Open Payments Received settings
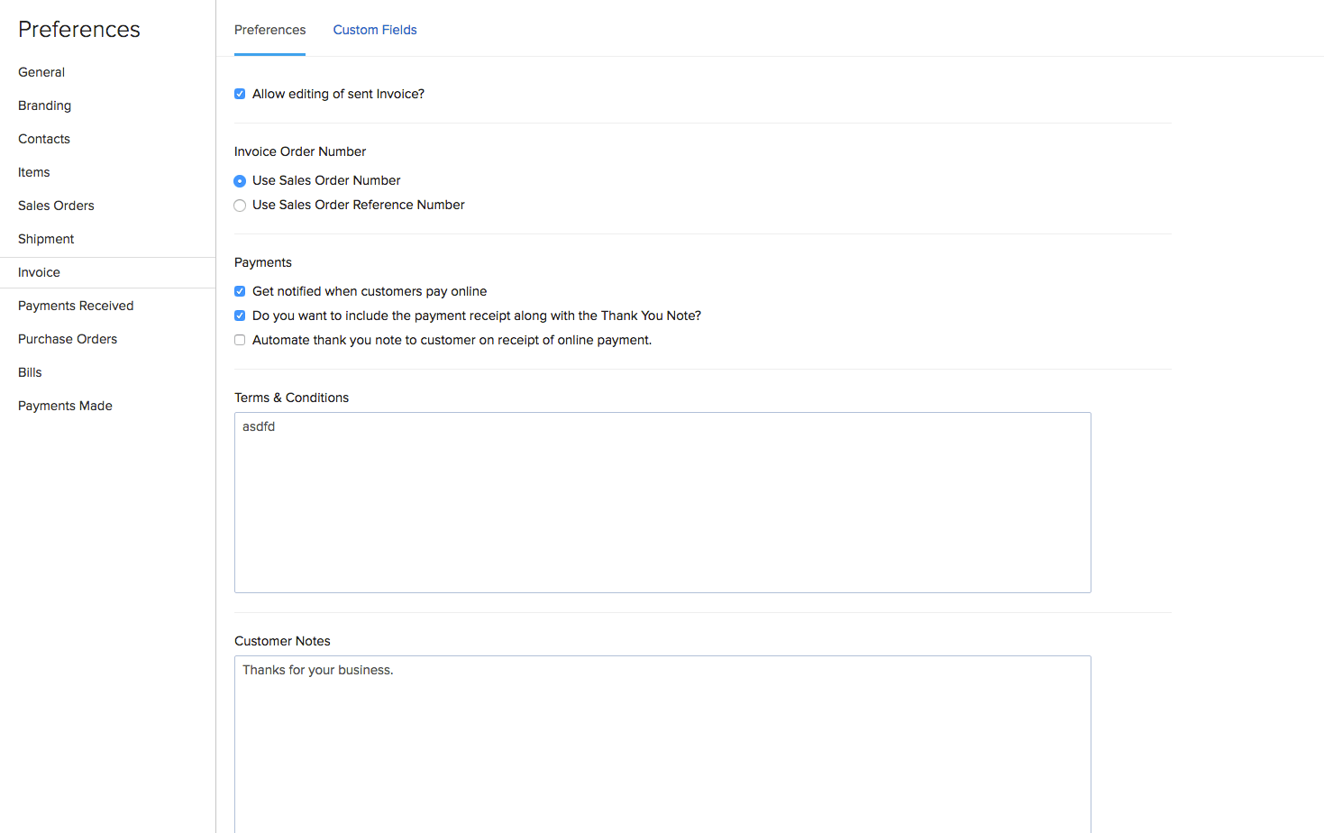The width and height of the screenshot is (1324, 833). pyautogui.click(x=75, y=306)
